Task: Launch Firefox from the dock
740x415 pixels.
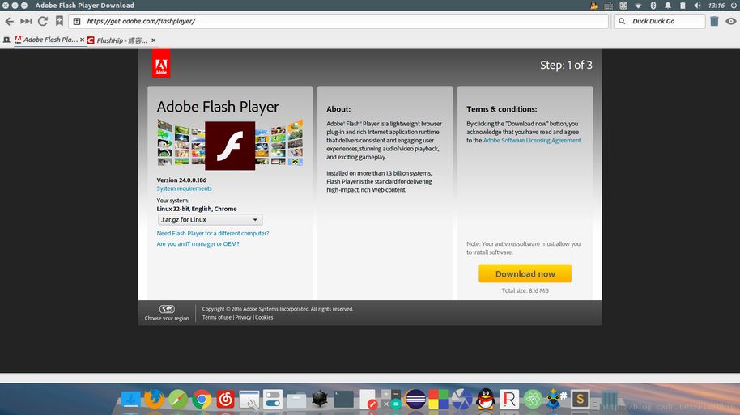Action: pos(155,399)
